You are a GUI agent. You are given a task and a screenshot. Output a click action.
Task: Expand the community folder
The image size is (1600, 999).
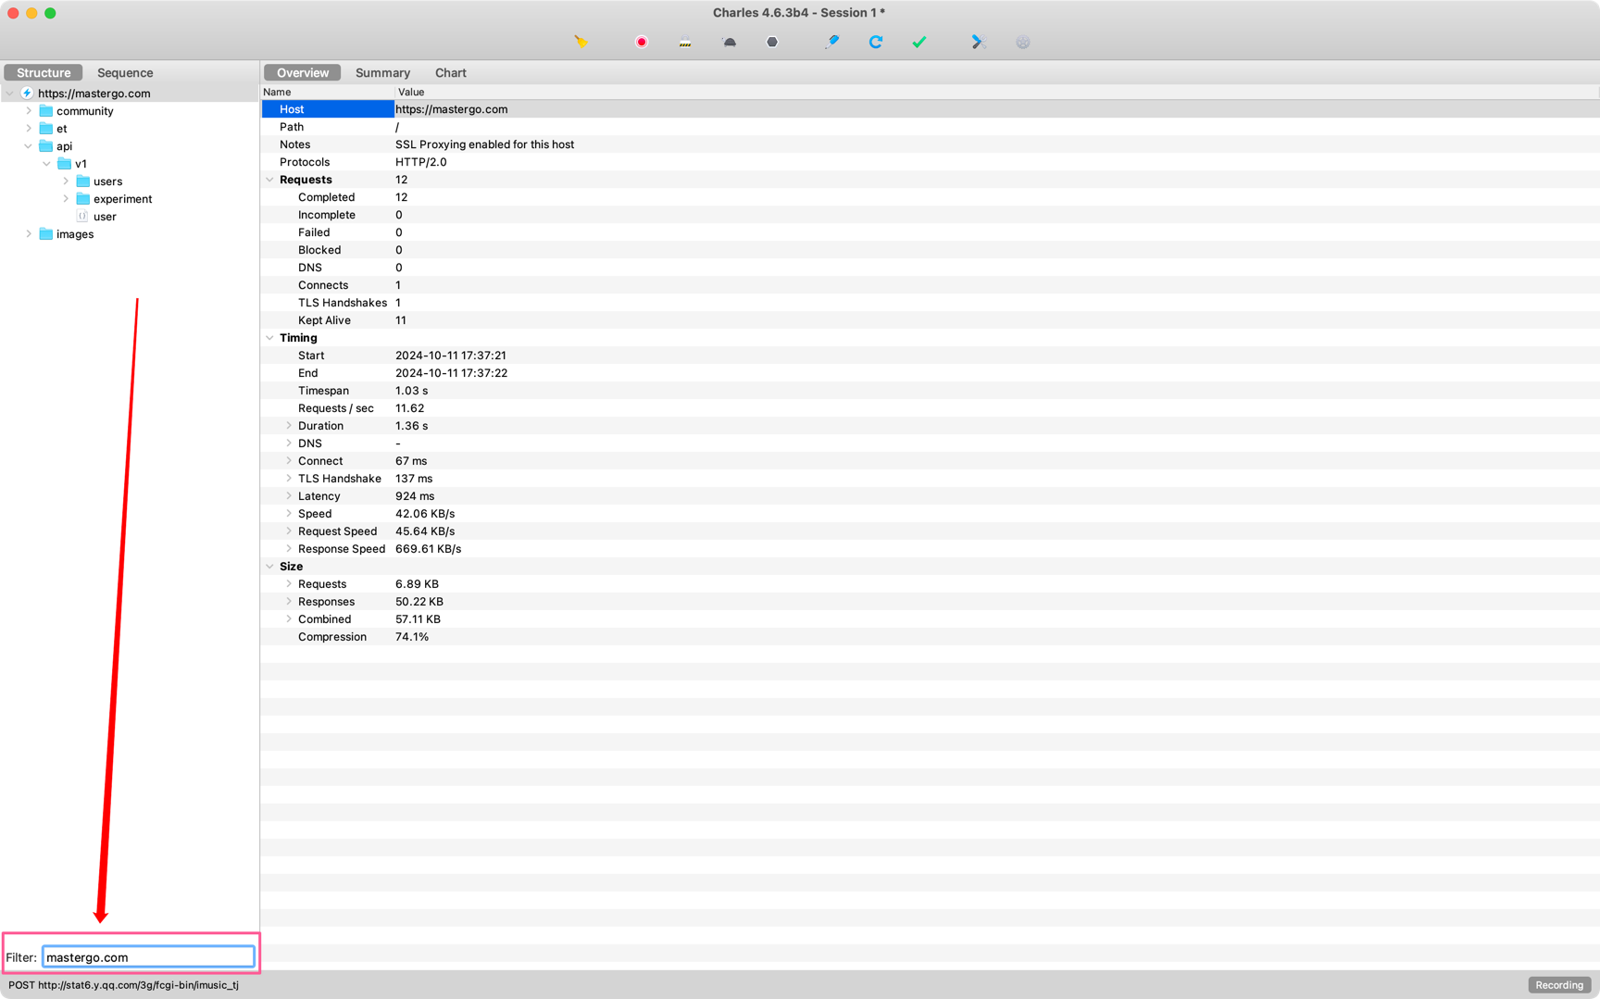(x=29, y=111)
